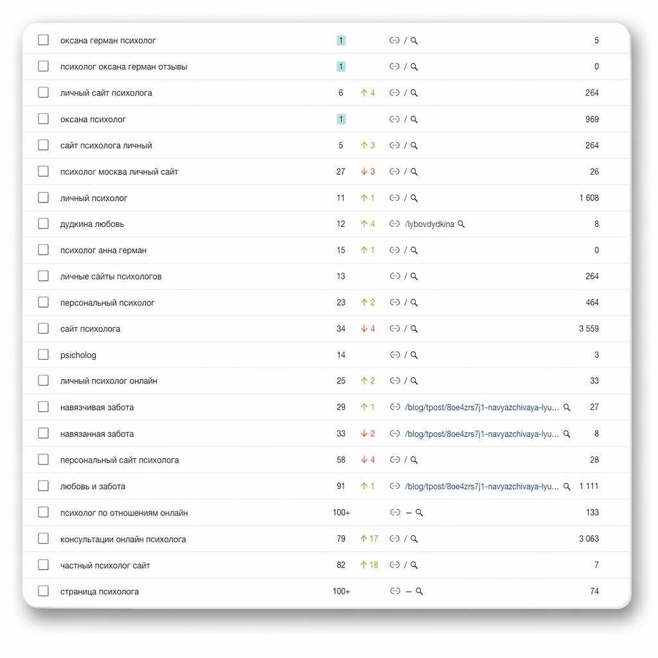Toggle checkbox next to персональный психолог
Image resolution: width=658 pixels, height=658 pixels.
pyautogui.click(x=43, y=302)
